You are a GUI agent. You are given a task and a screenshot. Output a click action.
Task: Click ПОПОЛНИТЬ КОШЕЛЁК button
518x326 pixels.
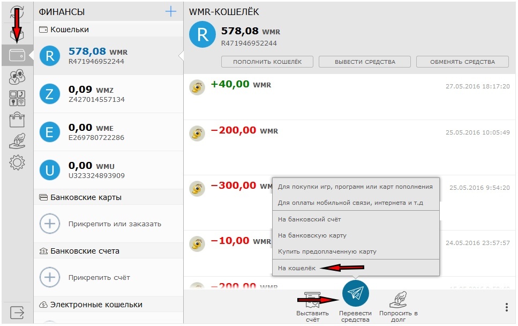tap(267, 62)
